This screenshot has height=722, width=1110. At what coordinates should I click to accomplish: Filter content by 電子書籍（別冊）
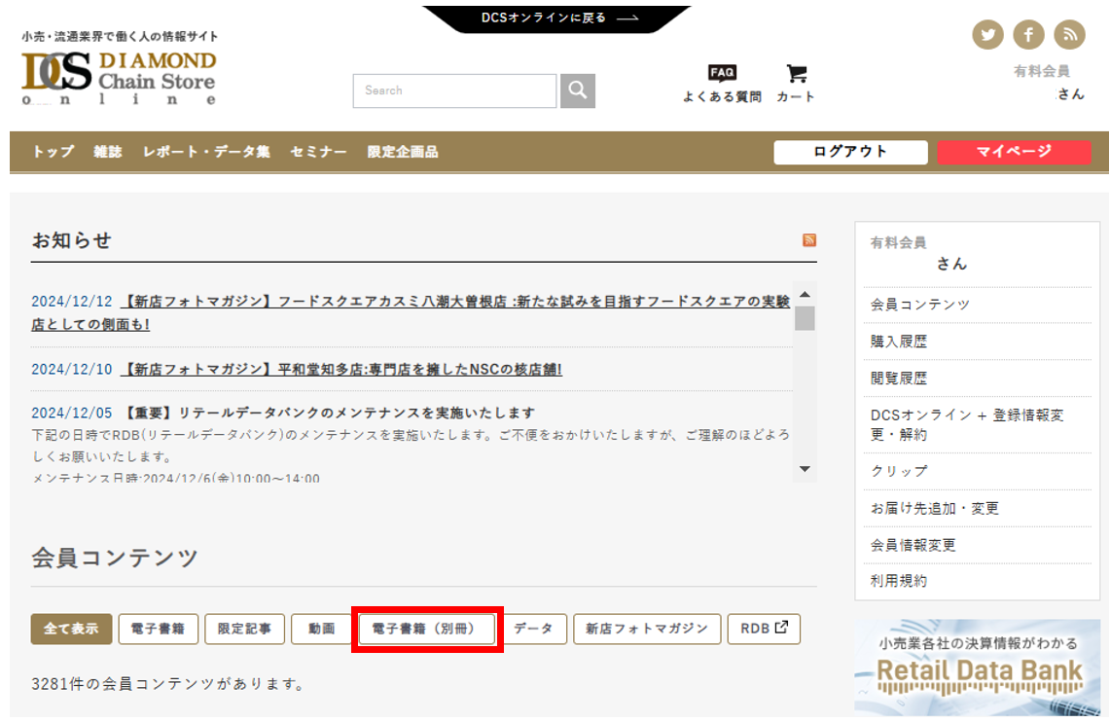[x=427, y=629]
